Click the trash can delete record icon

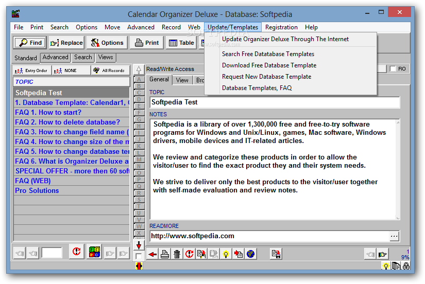point(177,254)
